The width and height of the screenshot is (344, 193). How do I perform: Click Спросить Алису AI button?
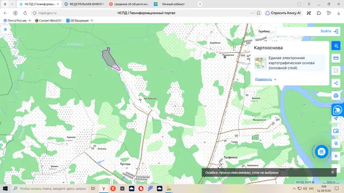tap(283, 13)
